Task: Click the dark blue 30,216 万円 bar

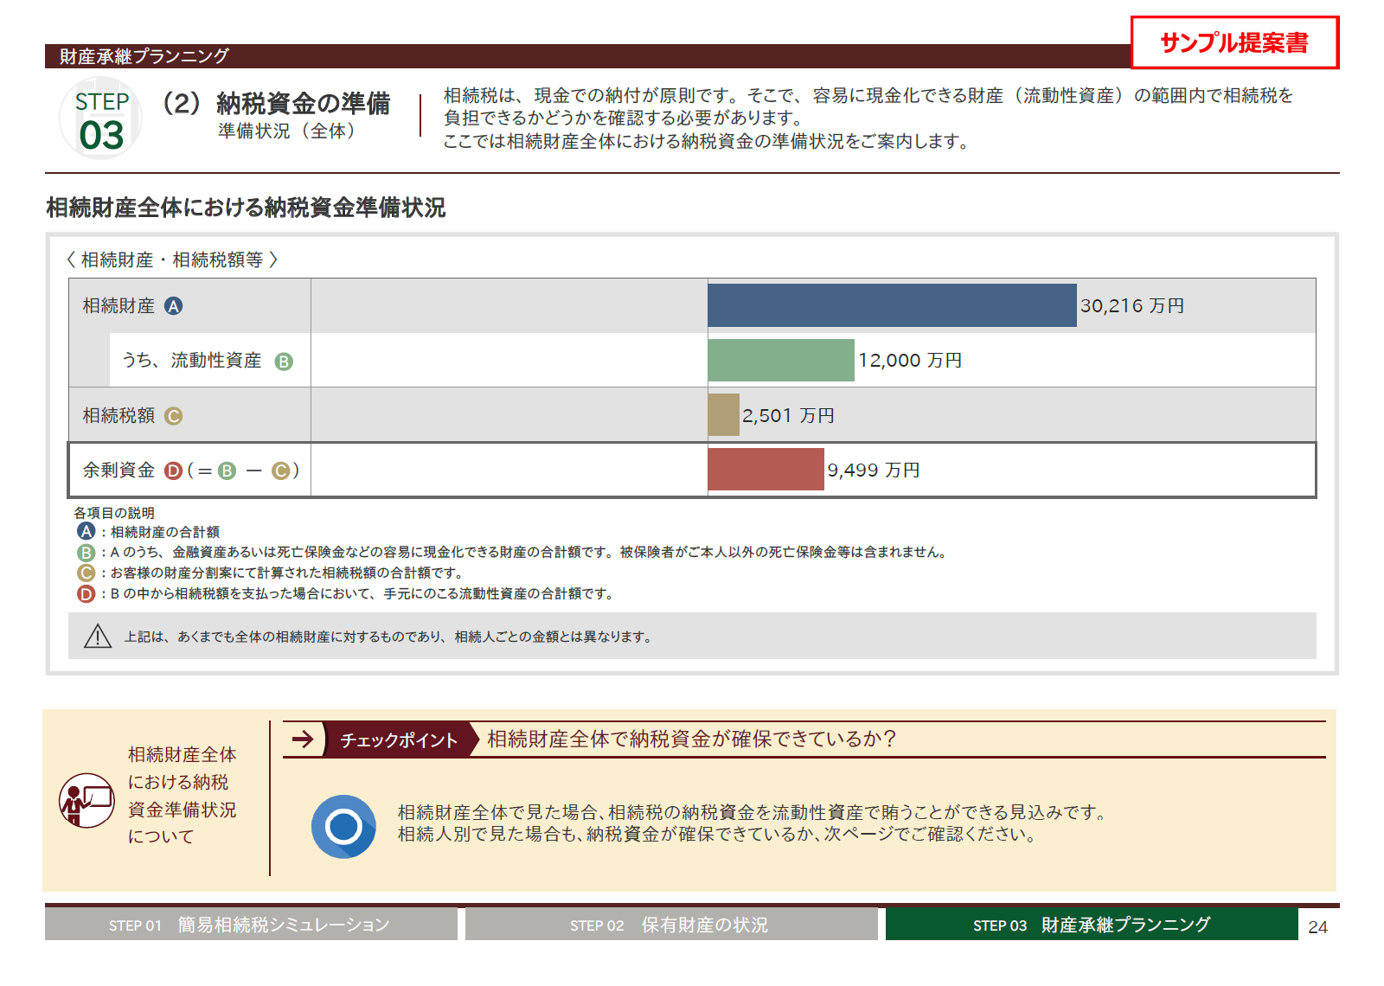Action: click(892, 305)
